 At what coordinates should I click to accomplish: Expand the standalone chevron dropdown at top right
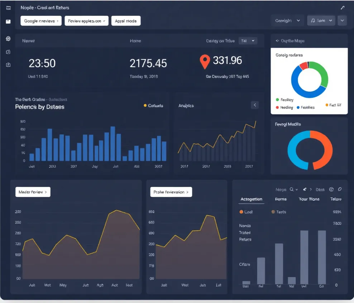point(342,21)
